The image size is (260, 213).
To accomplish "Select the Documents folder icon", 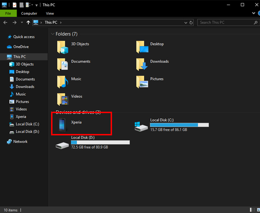I will [62, 64].
